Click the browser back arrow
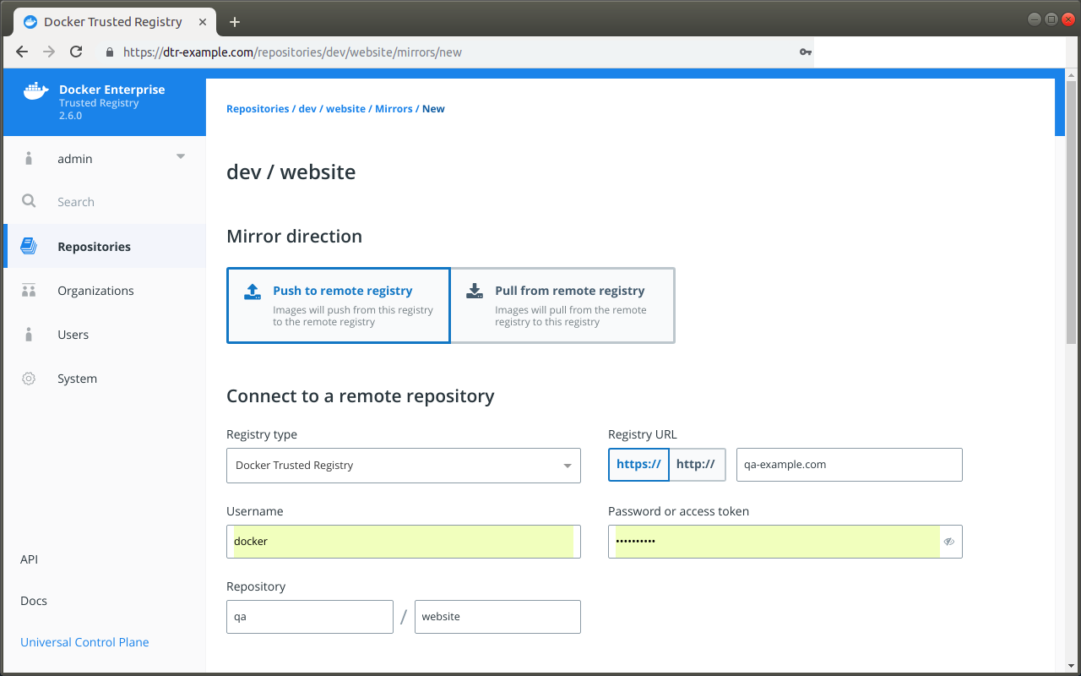 point(22,52)
